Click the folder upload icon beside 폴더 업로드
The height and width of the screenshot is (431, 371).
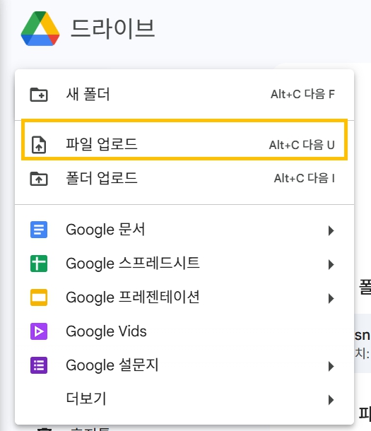pos(39,179)
